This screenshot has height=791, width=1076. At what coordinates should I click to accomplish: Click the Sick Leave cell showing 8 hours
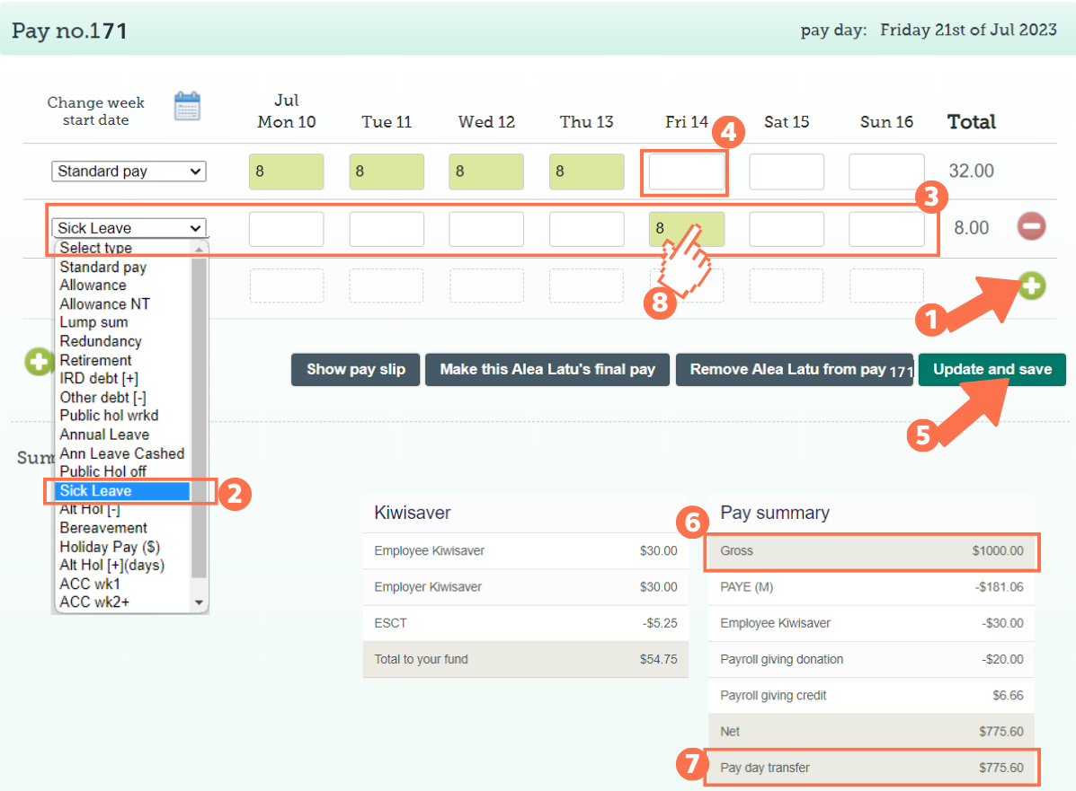point(686,229)
